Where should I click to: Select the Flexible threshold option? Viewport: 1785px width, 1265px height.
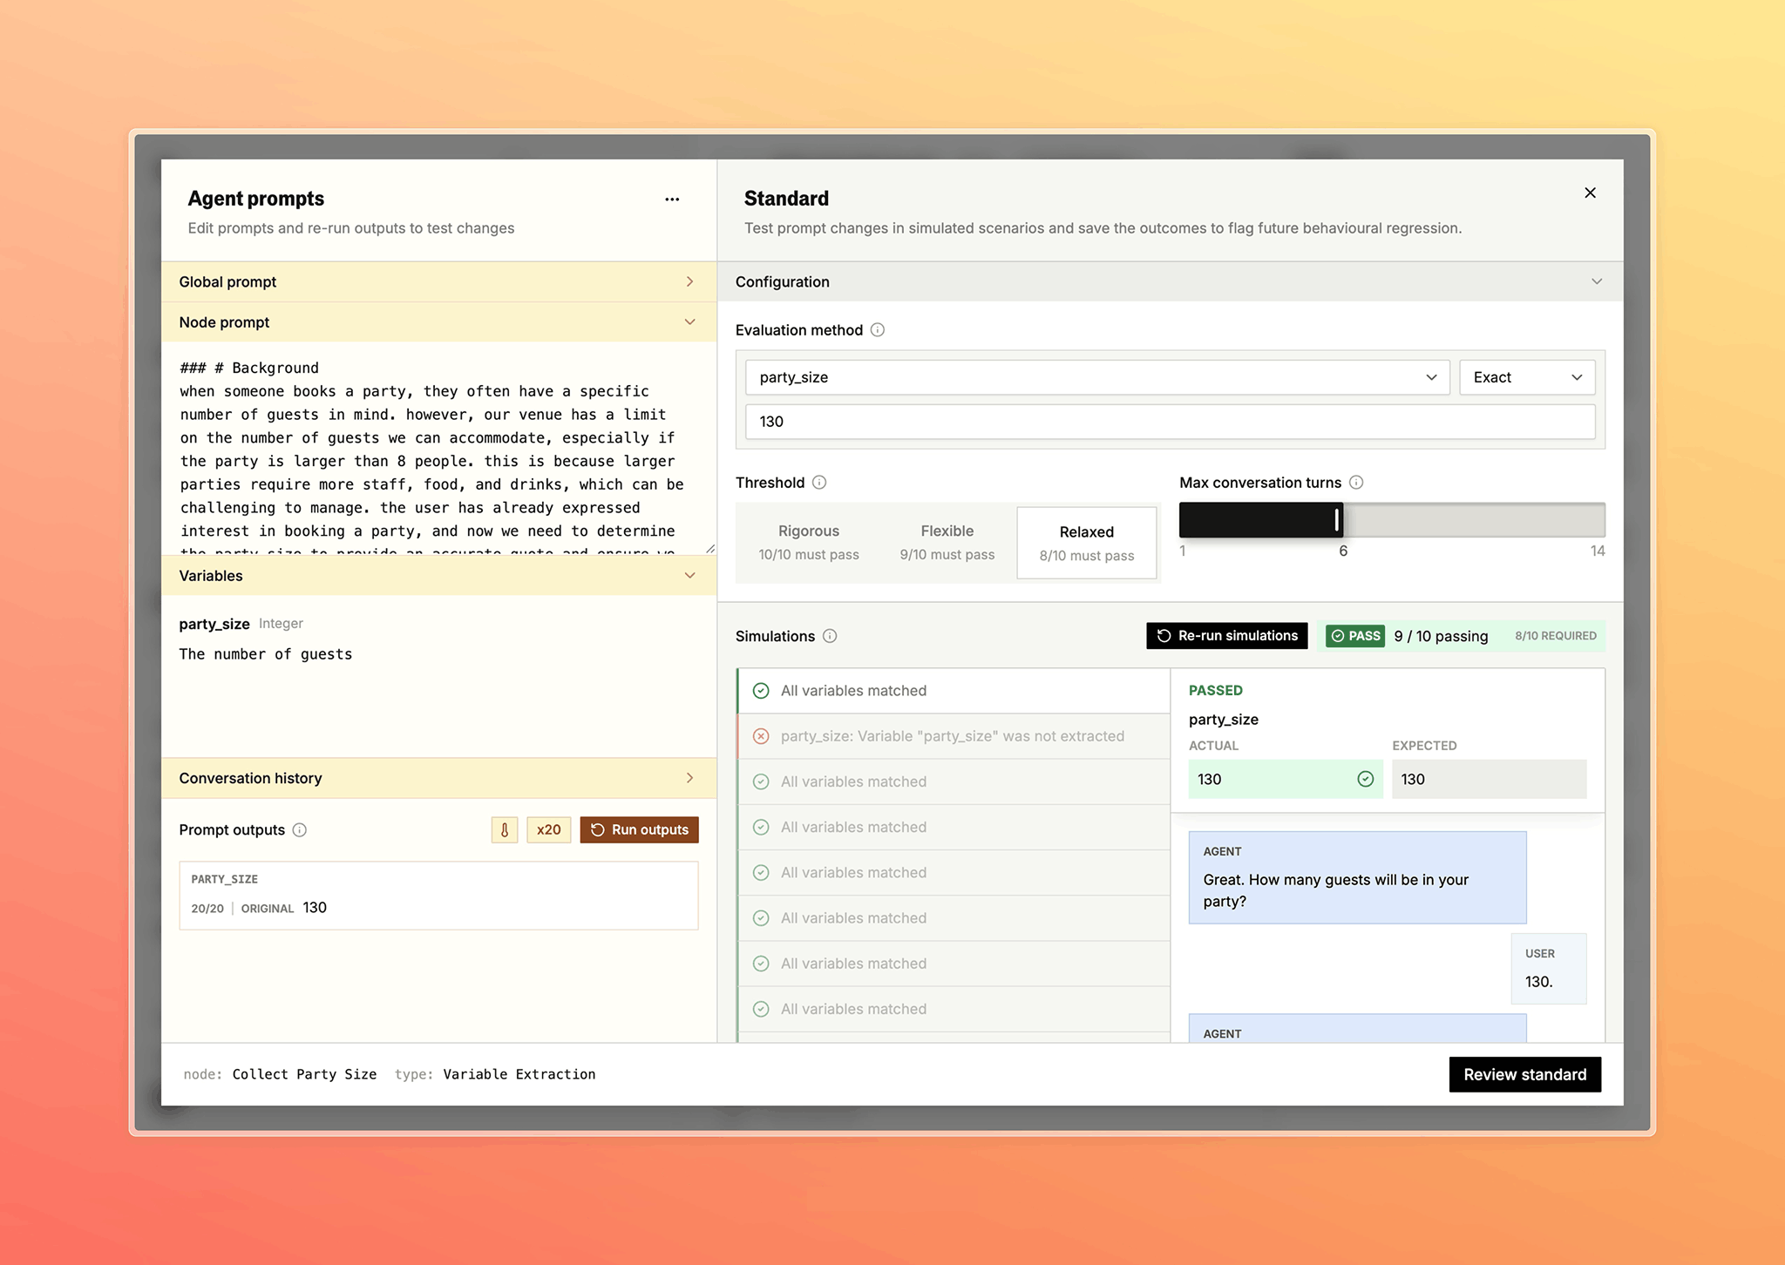tap(947, 542)
